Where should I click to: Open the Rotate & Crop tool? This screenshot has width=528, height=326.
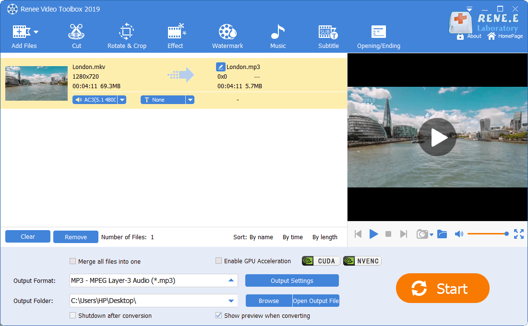click(127, 36)
